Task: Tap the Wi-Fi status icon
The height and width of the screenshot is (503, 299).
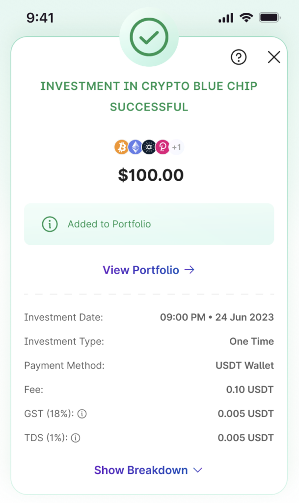Action: pyautogui.click(x=245, y=18)
